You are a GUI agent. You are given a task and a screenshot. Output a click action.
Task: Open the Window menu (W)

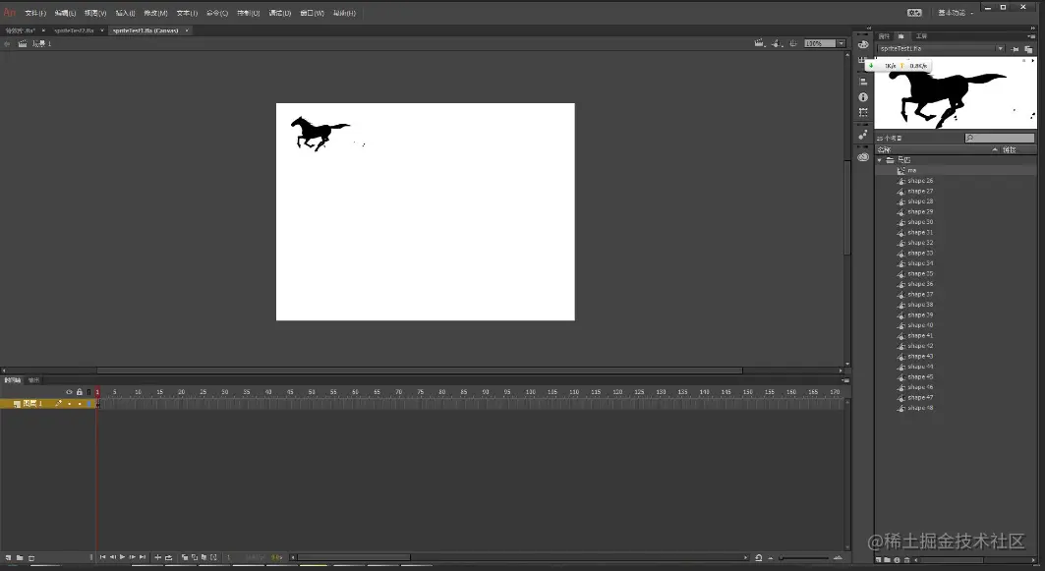point(312,14)
